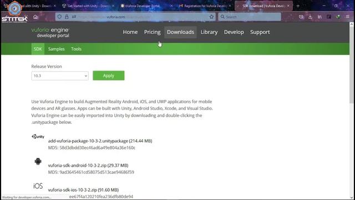
Task: Click the scrollbar up arrow
Action: point(352,24)
